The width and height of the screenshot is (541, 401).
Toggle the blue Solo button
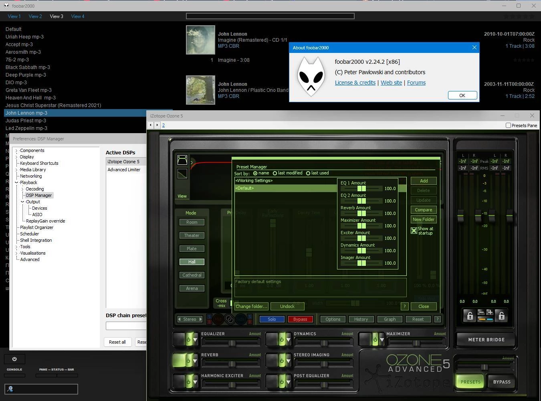[x=272, y=319]
